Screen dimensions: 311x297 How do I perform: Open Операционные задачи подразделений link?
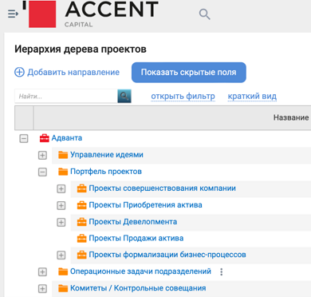[x=140, y=271]
